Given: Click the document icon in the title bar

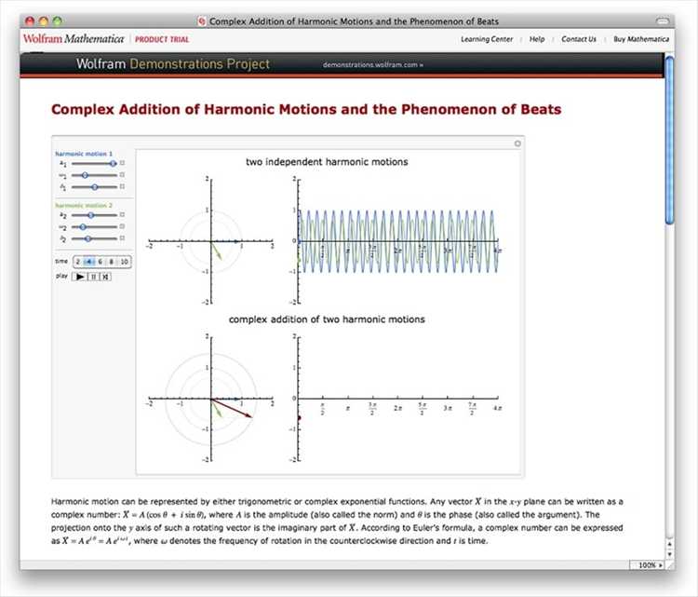Looking at the screenshot, I should coord(202,20).
